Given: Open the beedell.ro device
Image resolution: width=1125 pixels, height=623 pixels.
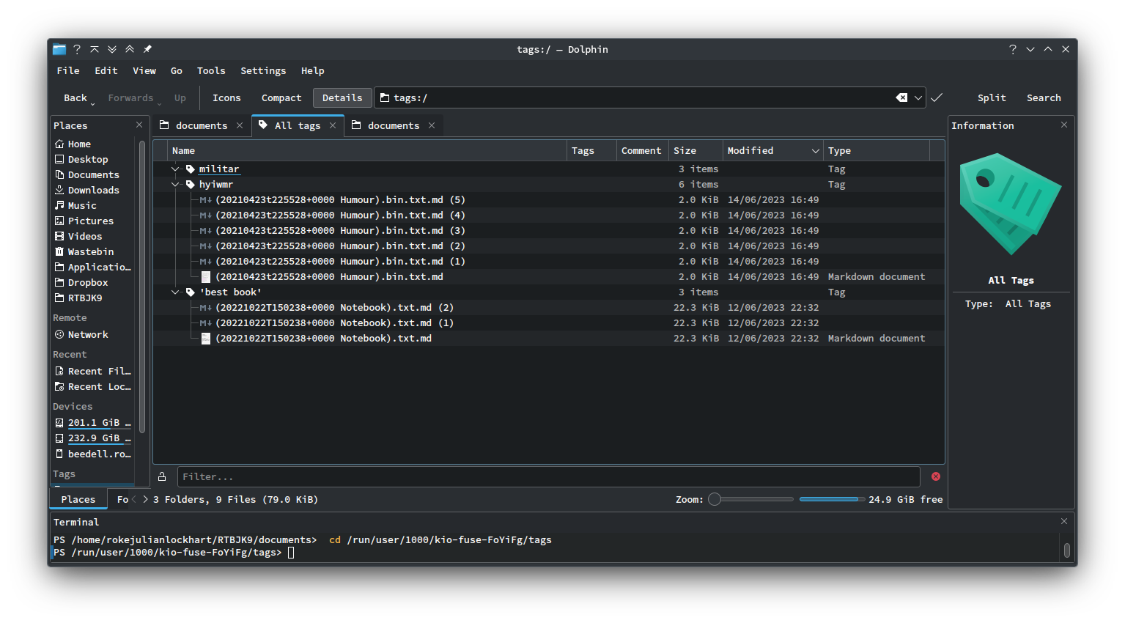Looking at the screenshot, I should coord(92,454).
